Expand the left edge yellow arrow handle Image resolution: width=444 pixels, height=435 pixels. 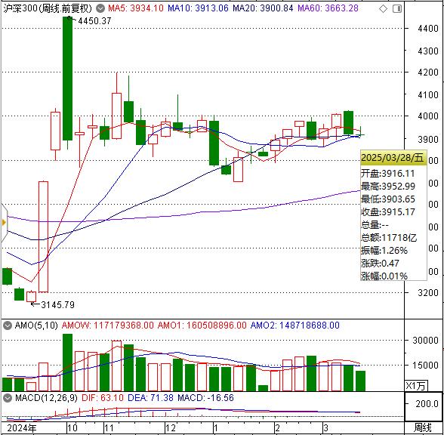click(4, 223)
